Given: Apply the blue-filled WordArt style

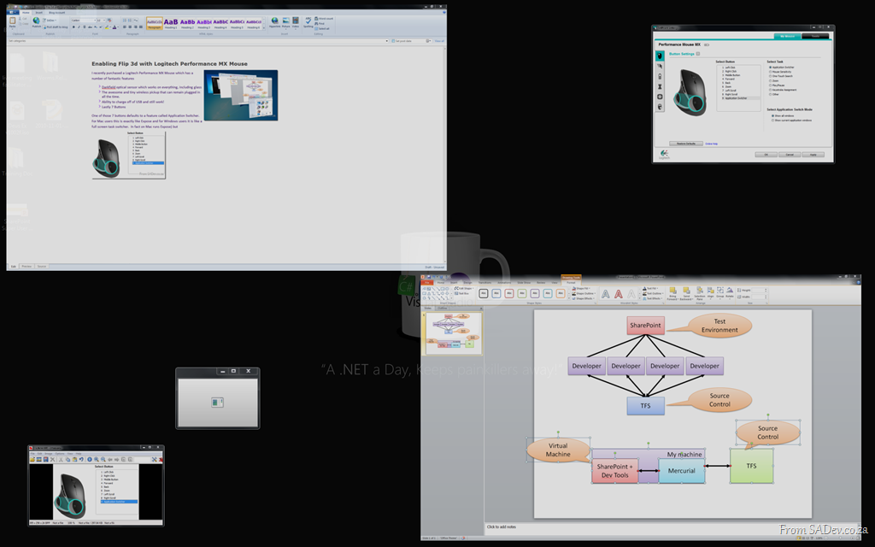Looking at the screenshot, I should tap(606, 294).
